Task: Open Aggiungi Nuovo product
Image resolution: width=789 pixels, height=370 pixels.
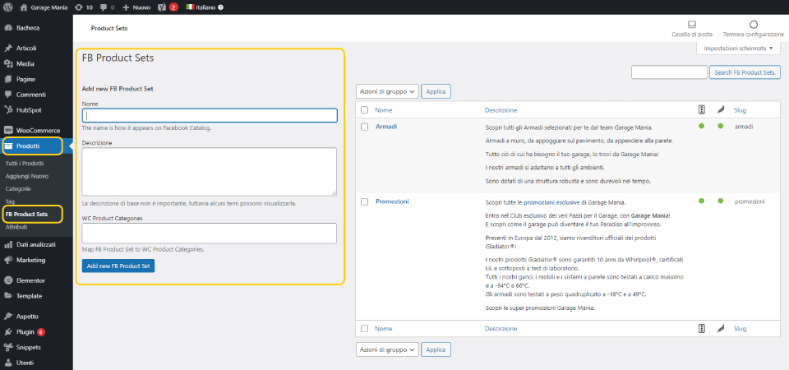Action: click(x=26, y=176)
